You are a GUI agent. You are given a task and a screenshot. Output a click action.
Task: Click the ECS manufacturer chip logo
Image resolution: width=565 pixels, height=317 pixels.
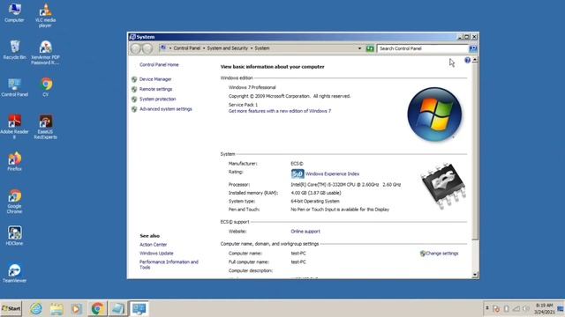(x=443, y=186)
